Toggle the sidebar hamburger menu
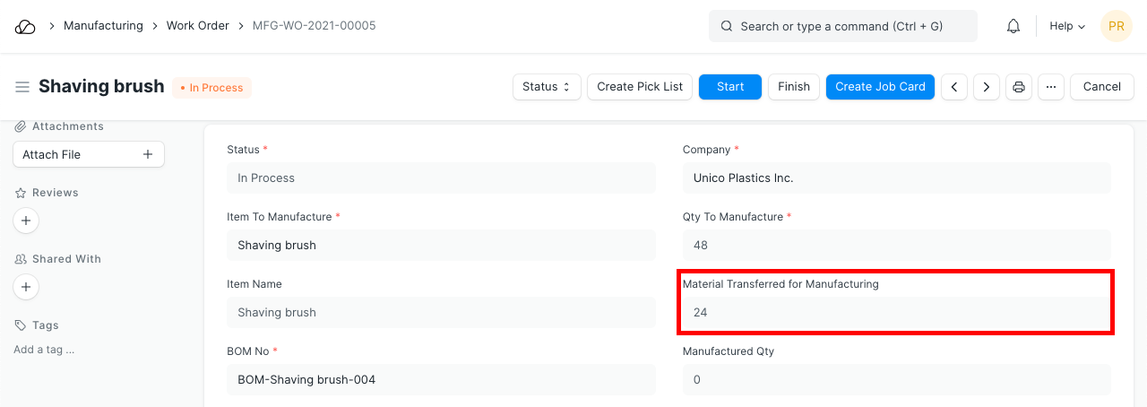1147x407 pixels. click(x=22, y=87)
